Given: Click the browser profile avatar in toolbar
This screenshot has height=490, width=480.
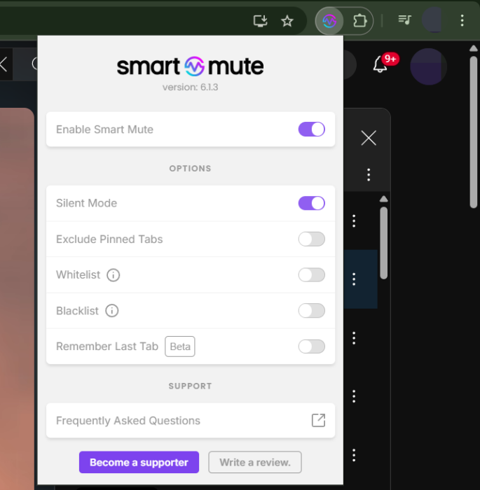Looking at the screenshot, I should (x=434, y=20).
